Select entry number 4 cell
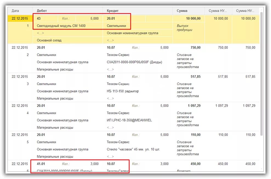Screen dimensions: 271x179 click(28, 113)
